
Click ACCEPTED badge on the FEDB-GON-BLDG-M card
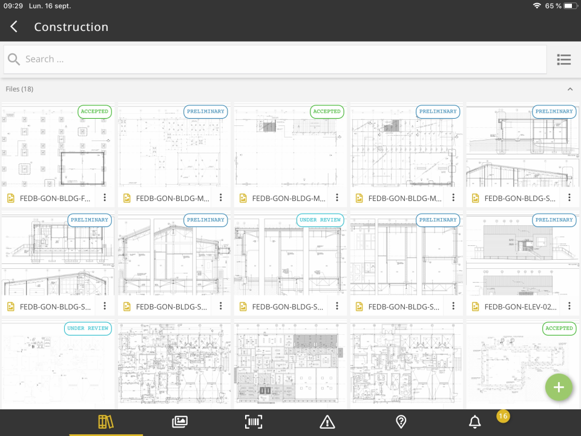pos(327,111)
